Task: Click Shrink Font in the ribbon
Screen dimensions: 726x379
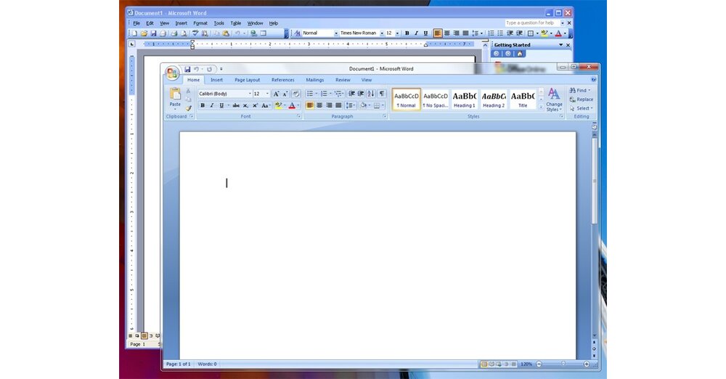Action: [285, 94]
